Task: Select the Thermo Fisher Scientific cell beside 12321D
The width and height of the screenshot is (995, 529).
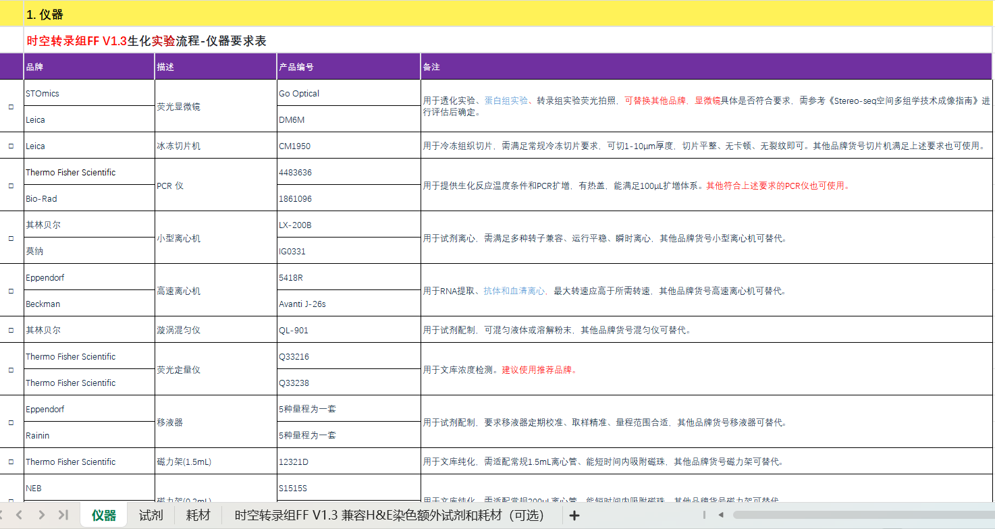Action: (89, 462)
